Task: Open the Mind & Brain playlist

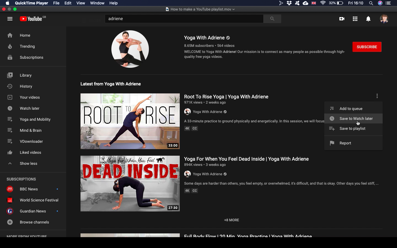Action: [x=33, y=130]
